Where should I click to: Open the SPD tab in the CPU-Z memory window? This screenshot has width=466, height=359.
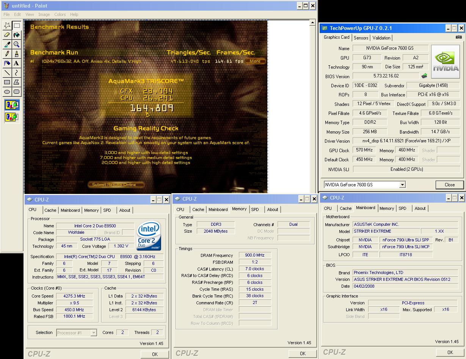pos(255,209)
